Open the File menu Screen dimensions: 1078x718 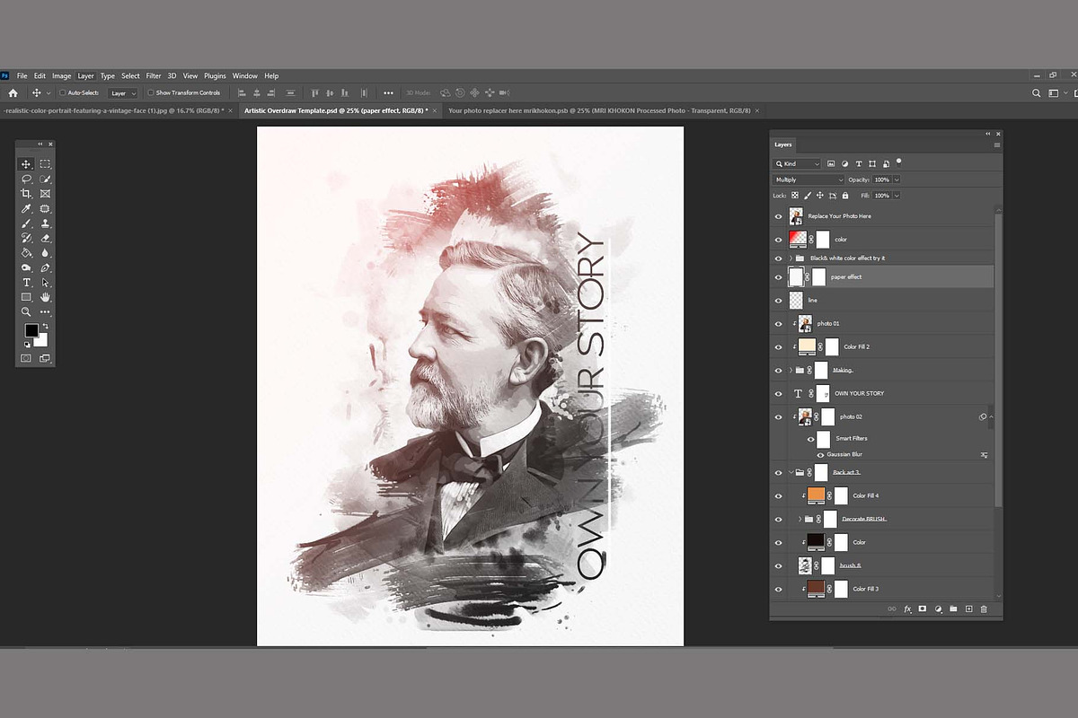coord(22,76)
